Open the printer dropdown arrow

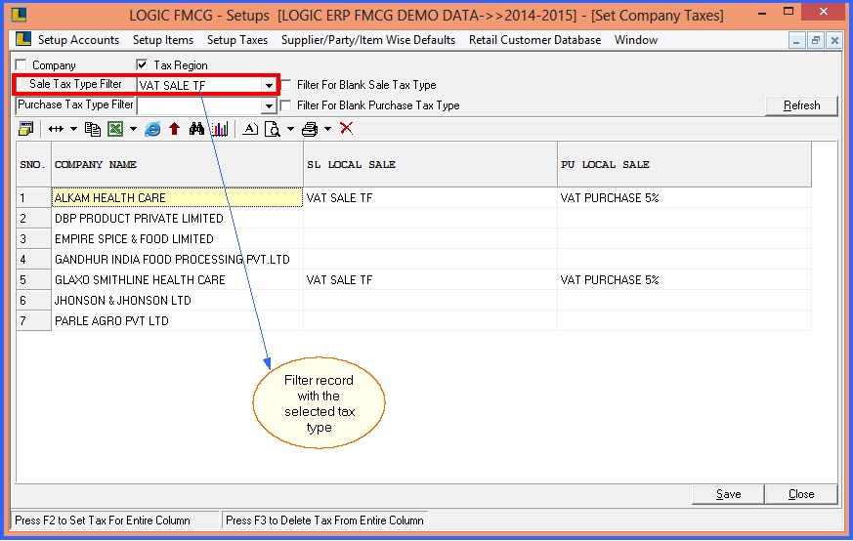pyautogui.click(x=327, y=129)
